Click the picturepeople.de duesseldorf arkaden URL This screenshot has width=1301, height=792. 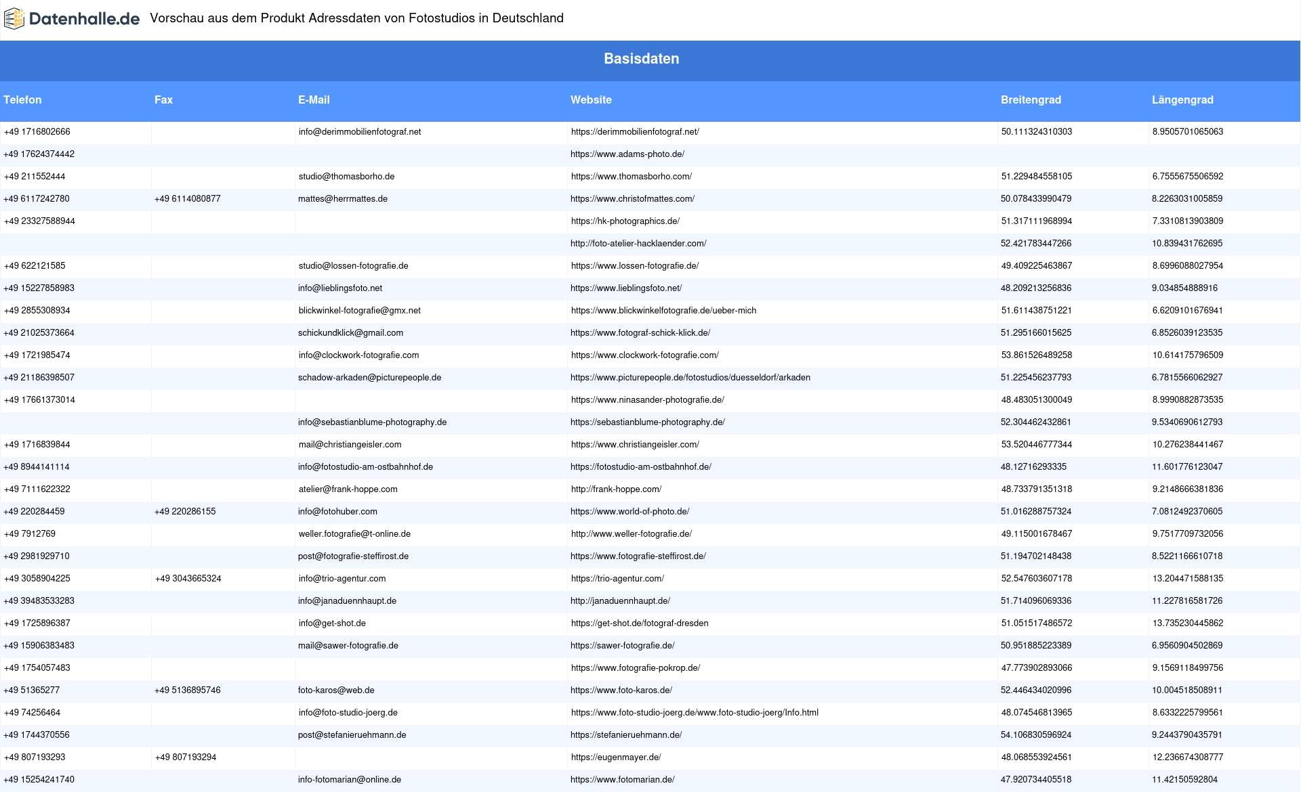pyautogui.click(x=690, y=378)
